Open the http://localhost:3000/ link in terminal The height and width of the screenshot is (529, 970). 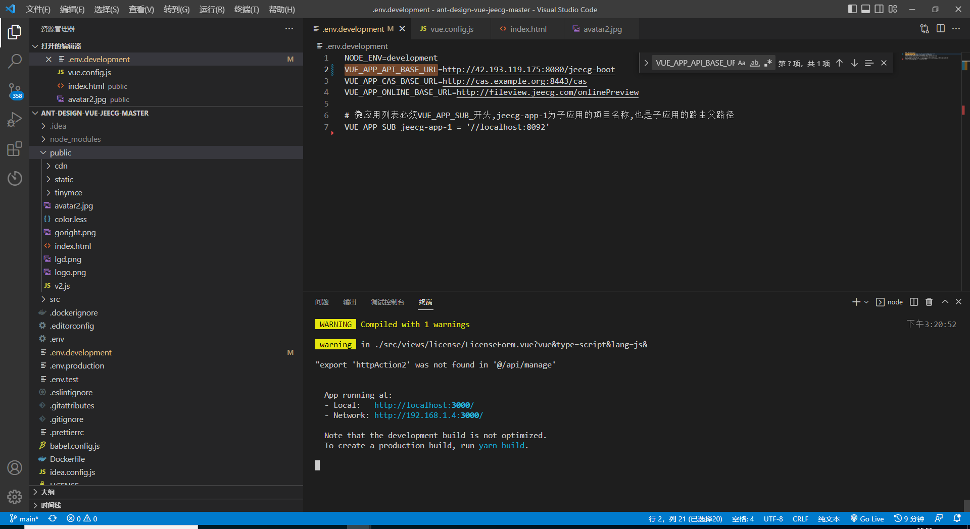pyautogui.click(x=424, y=405)
